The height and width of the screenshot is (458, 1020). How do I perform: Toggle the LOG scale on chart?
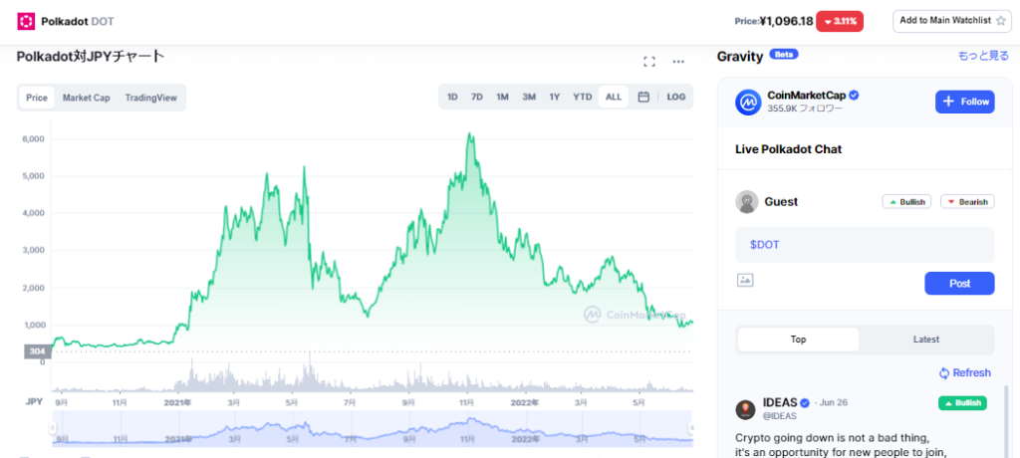(x=676, y=97)
